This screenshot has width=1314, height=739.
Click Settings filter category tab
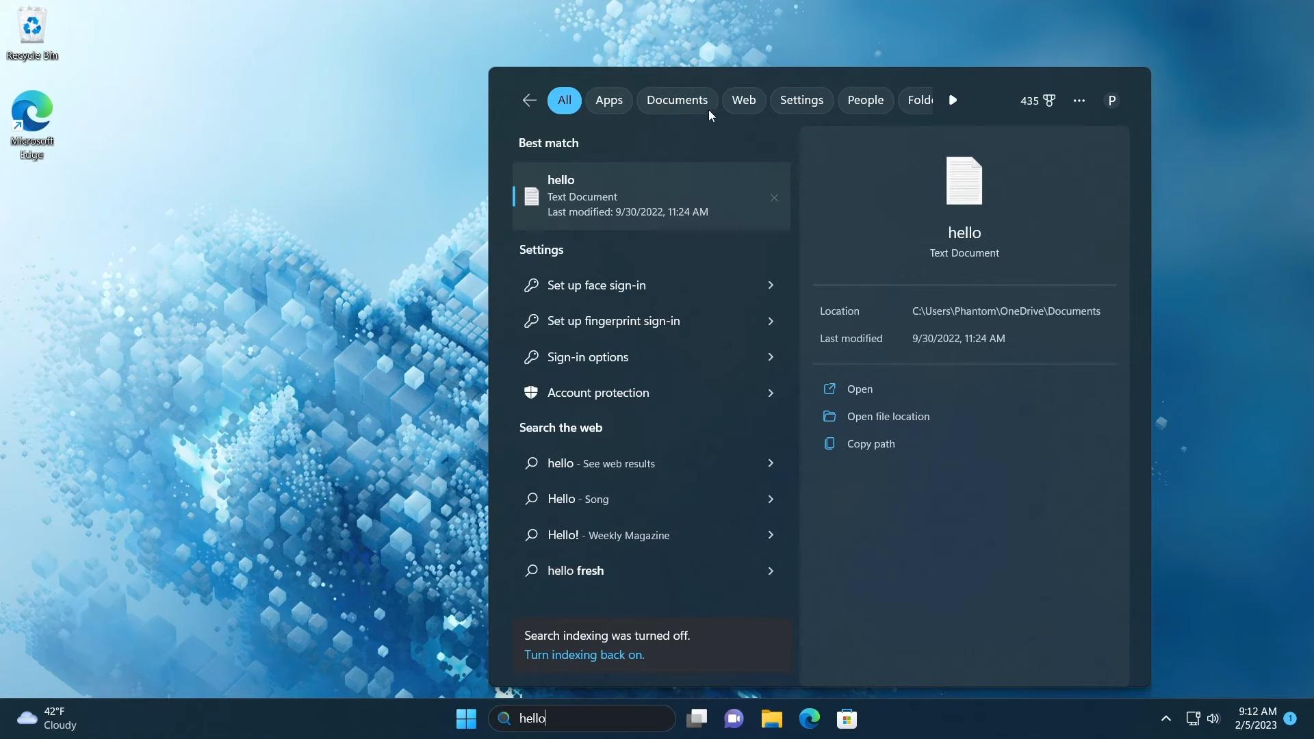click(x=801, y=99)
